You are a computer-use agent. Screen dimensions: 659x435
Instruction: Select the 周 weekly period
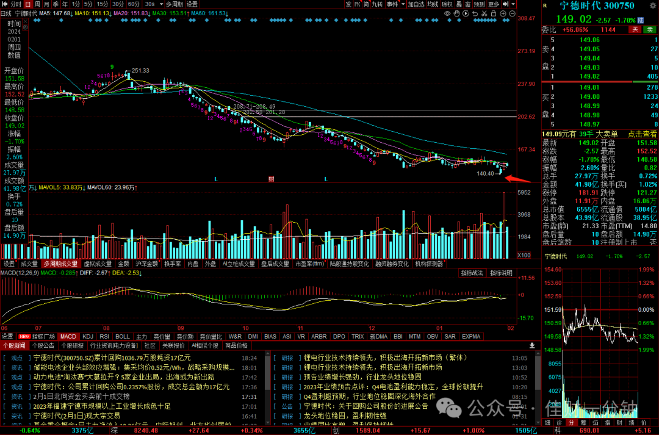click(37, 4)
